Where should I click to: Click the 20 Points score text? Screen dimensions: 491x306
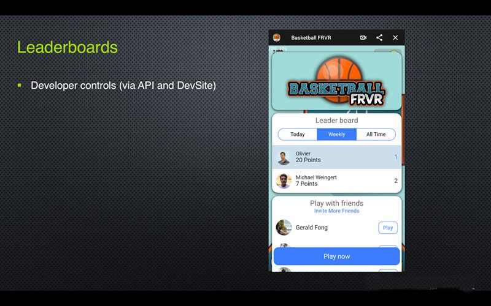coord(308,160)
